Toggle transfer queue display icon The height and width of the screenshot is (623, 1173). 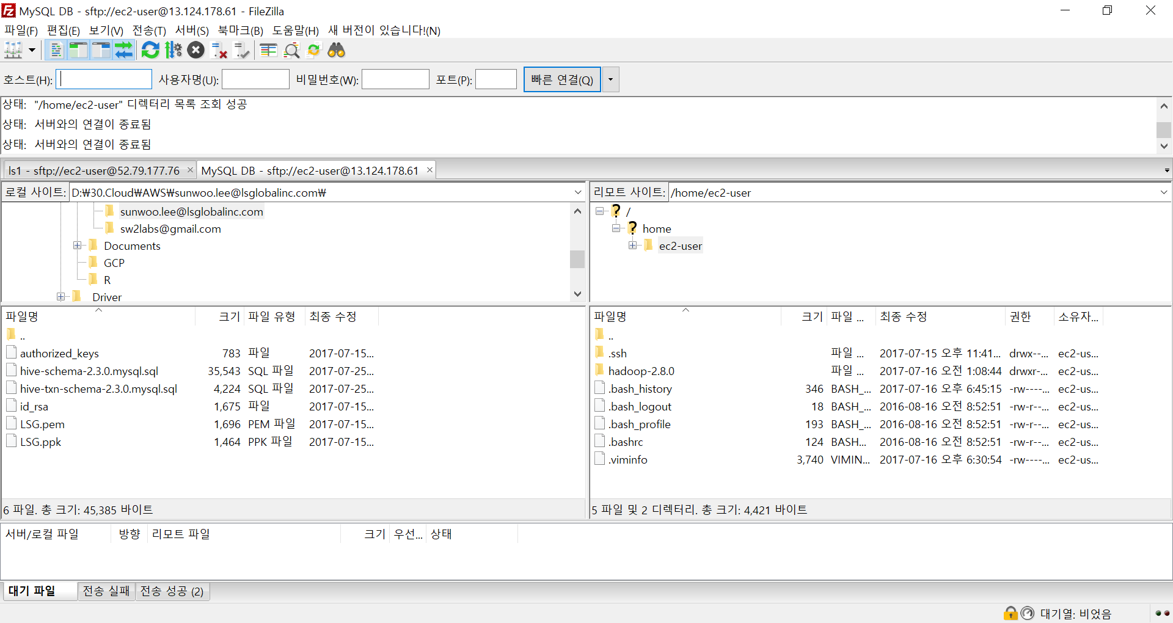pyautogui.click(x=123, y=50)
